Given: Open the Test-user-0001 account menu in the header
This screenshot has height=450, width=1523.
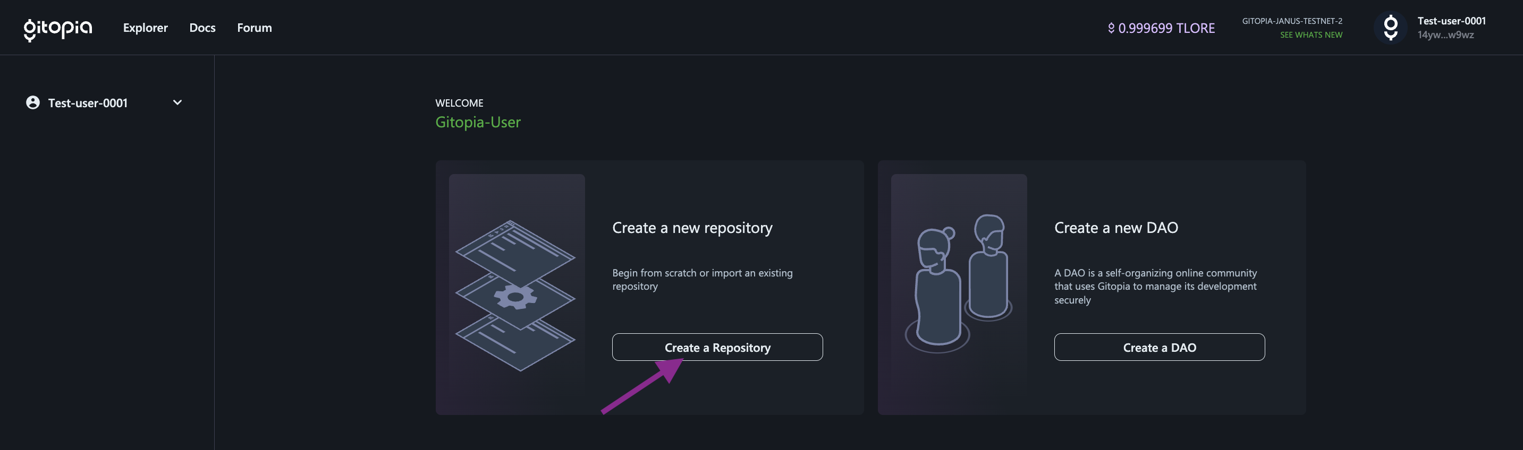Looking at the screenshot, I should coord(1451,21).
